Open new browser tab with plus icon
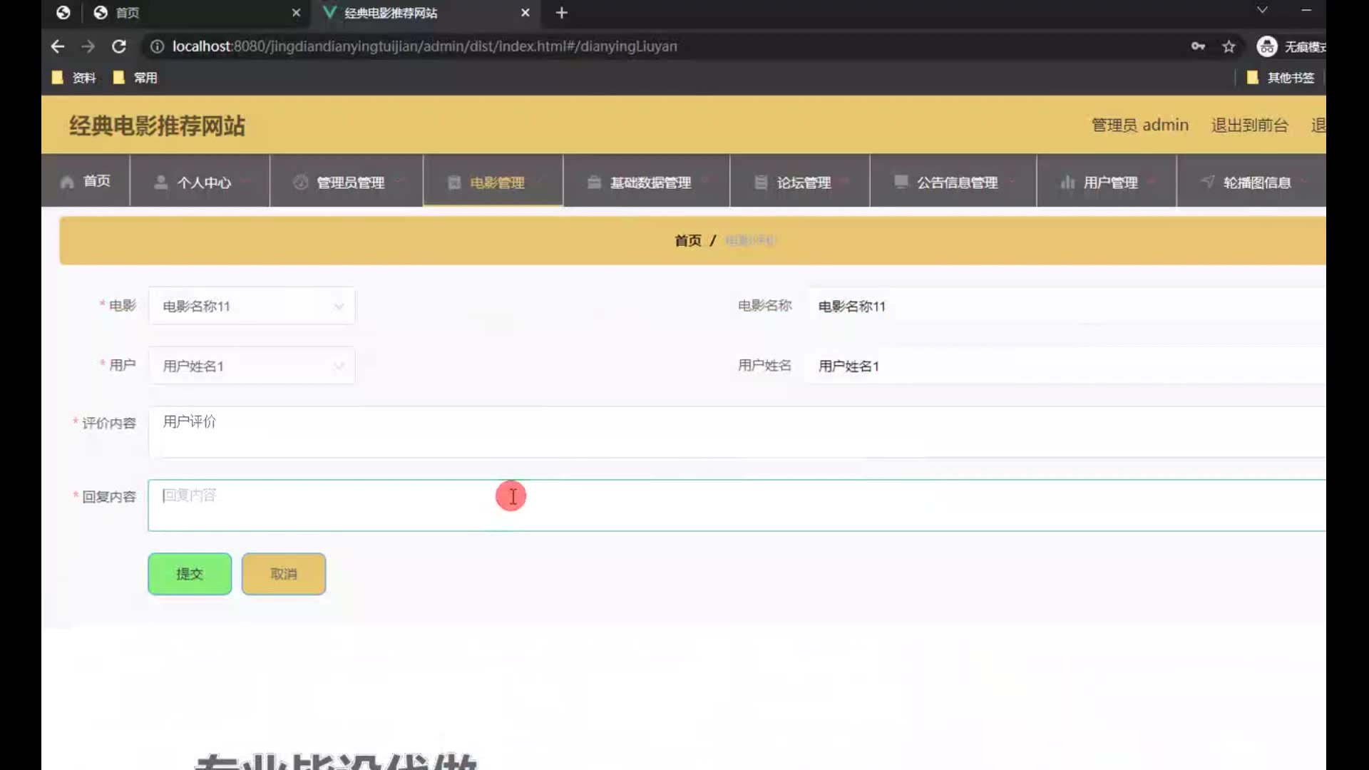 tap(562, 13)
